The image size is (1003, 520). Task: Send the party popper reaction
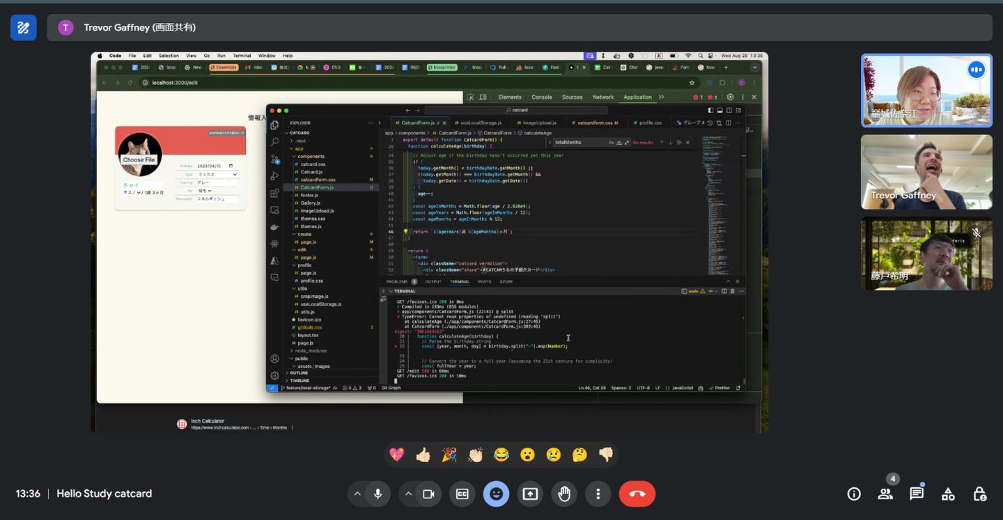click(x=449, y=455)
